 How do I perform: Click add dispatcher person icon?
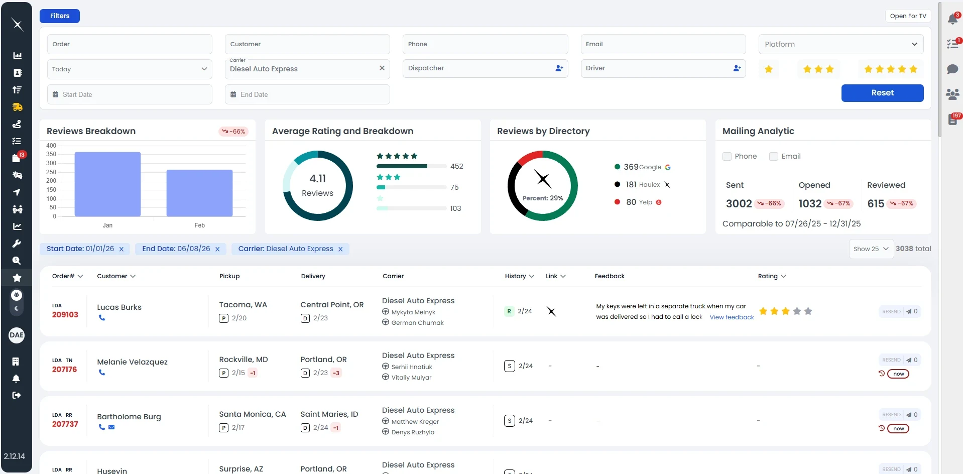(559, 68)
